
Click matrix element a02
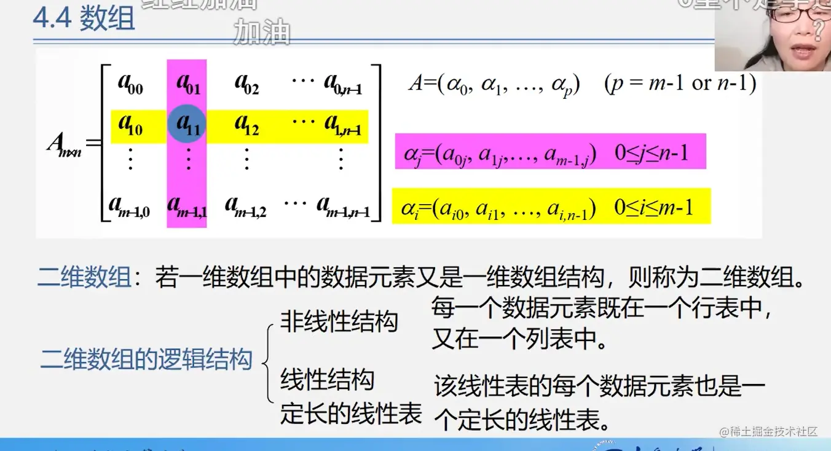click(246, 84)
